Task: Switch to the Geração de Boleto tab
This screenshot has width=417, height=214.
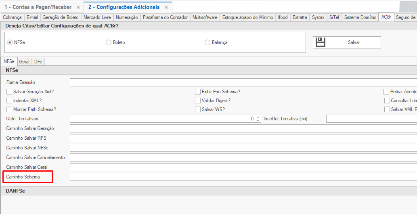Action: 60,17
